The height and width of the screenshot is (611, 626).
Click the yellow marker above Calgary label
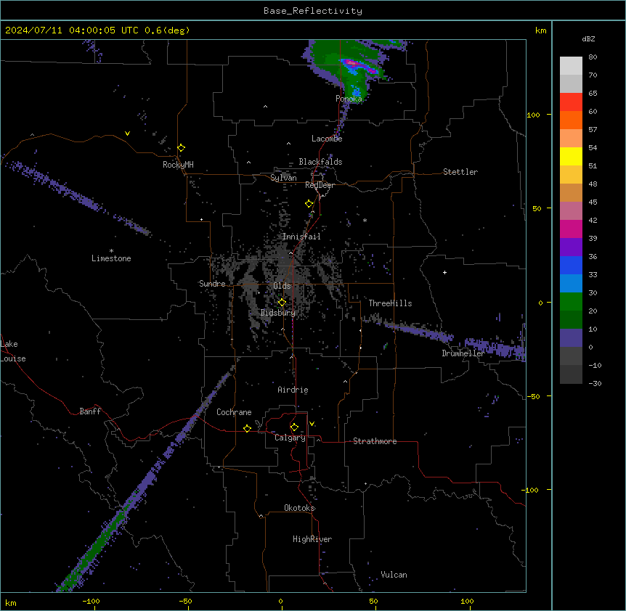point(294,427)
